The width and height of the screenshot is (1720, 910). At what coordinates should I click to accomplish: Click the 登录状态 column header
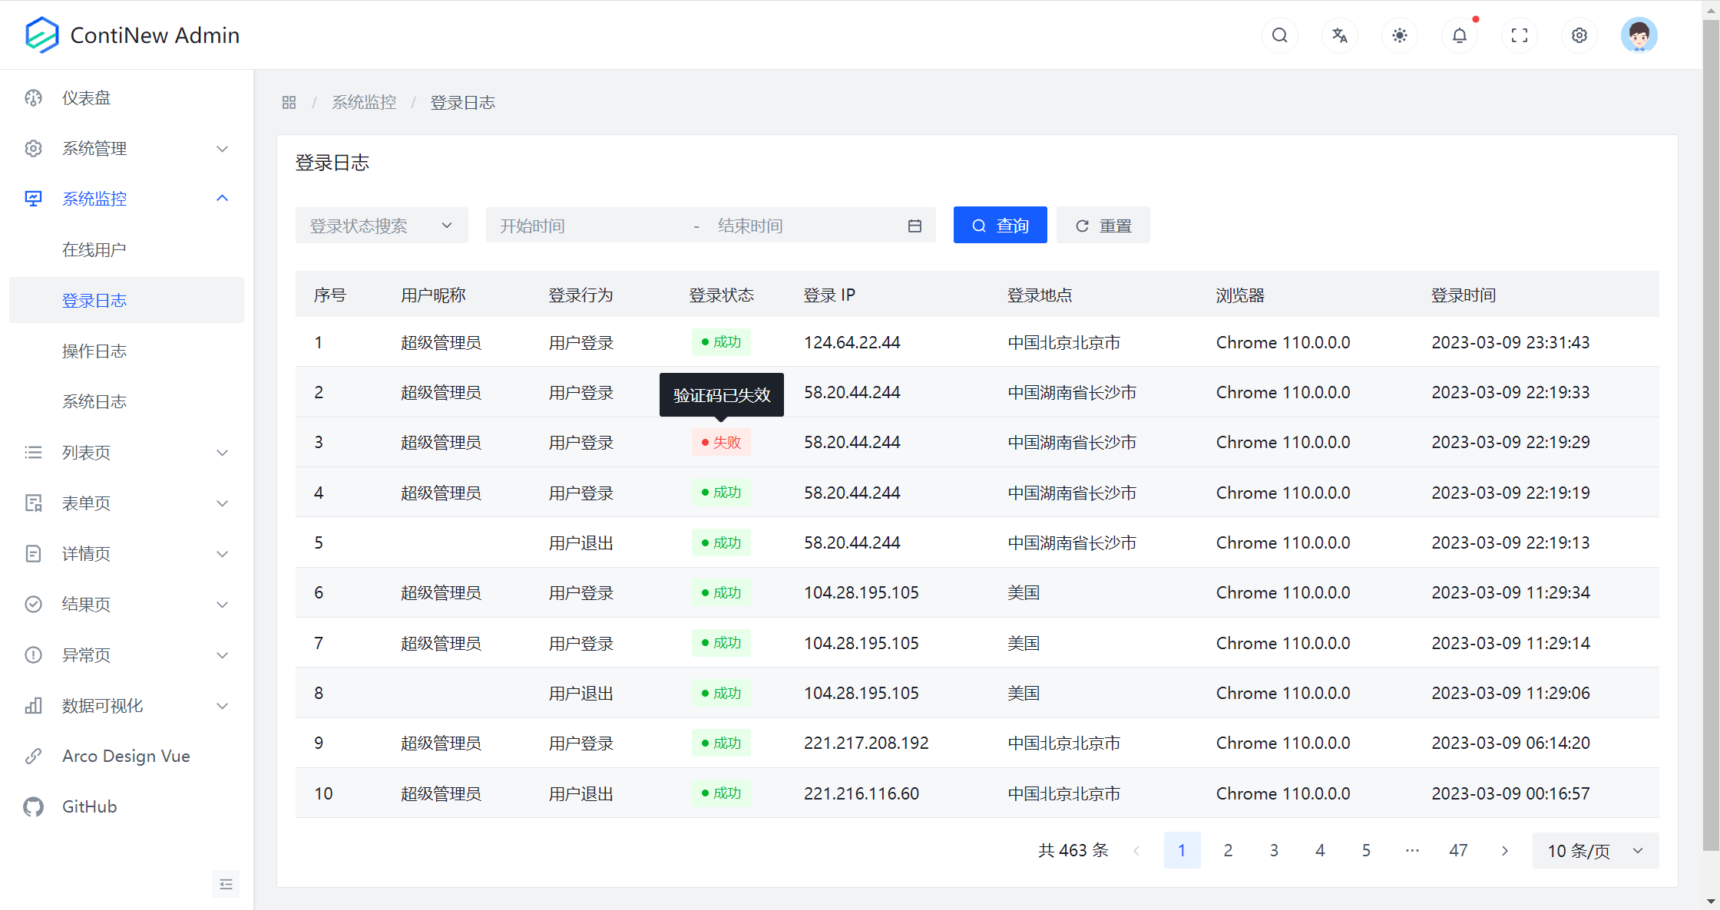[x=721, y=295]
